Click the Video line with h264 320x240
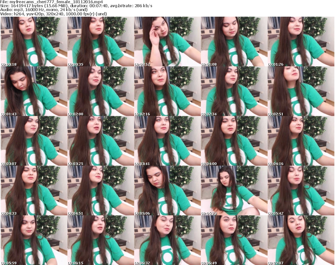Viewport: 335px width, 265px height. (53, 14)
